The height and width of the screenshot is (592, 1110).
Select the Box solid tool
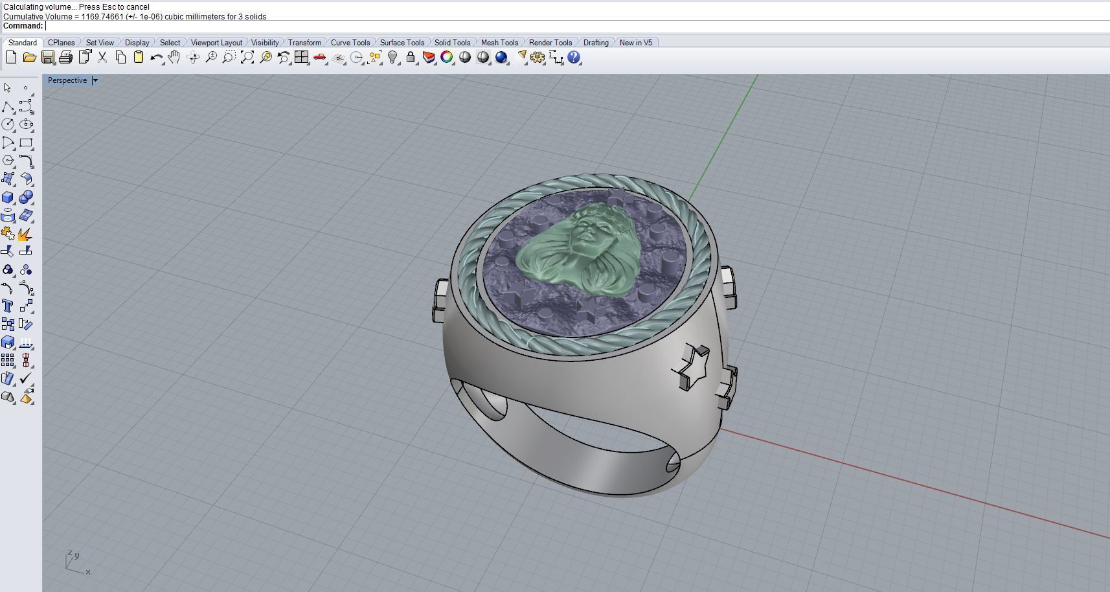[x=8, y=197]
